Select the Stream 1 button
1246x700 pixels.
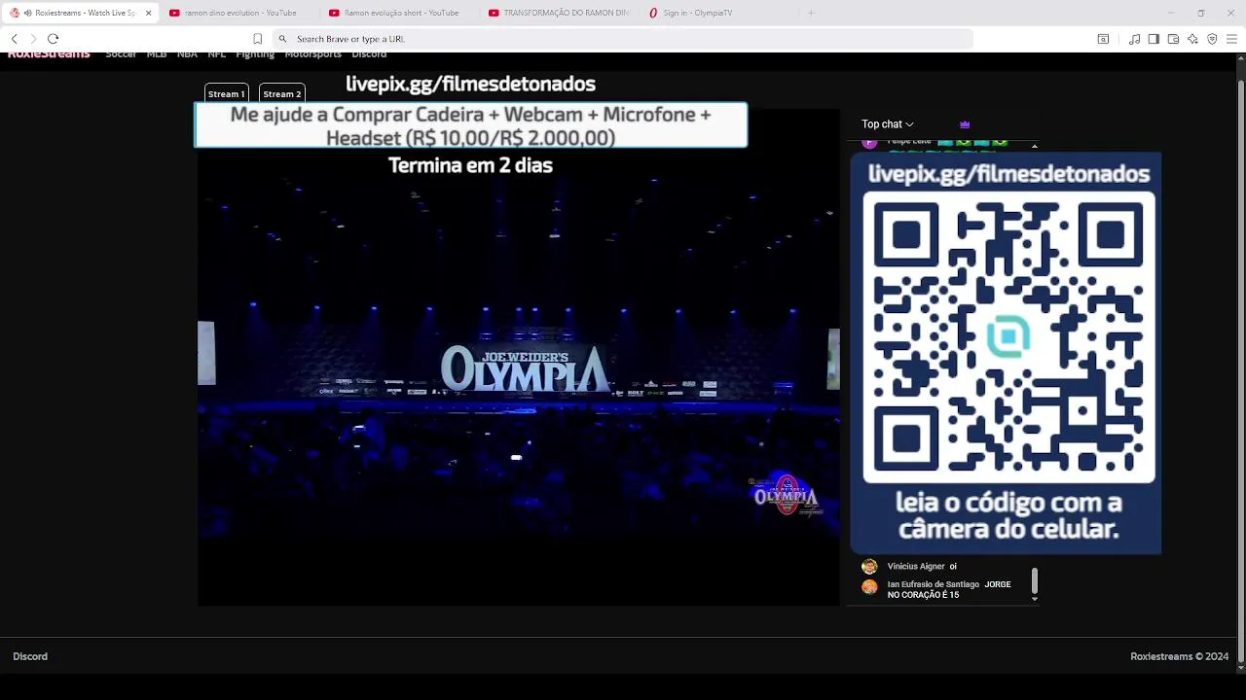coord(226,93)
